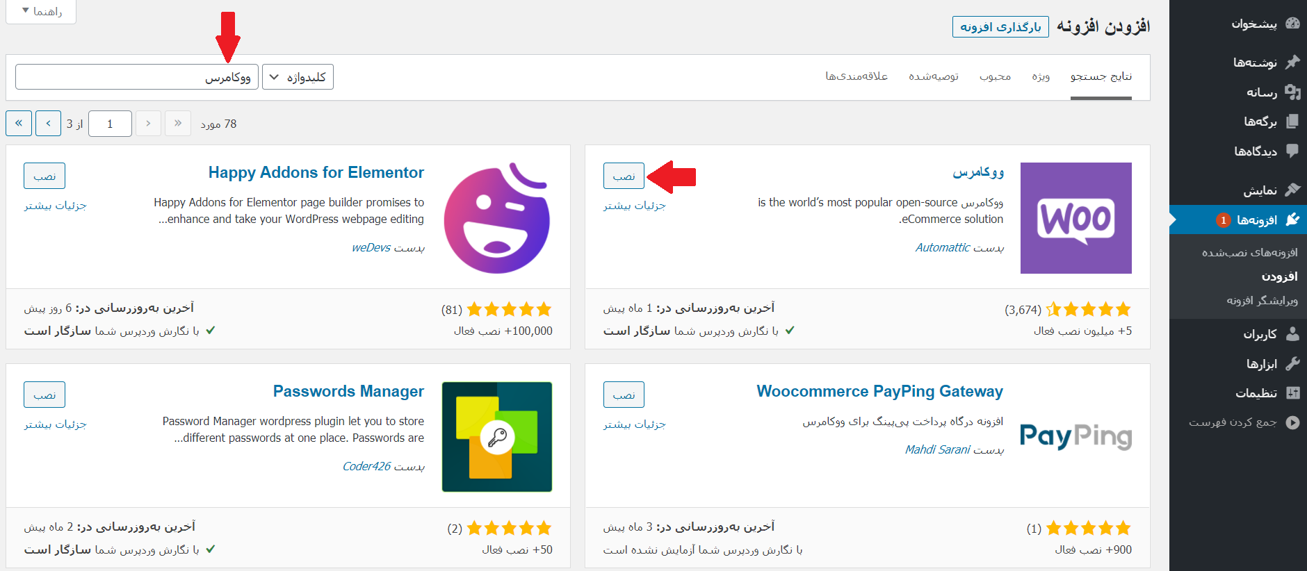Click the نوشته‌ها pushpin icon
This screenshot has height=571, width=1307.
1292,62
